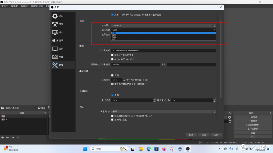Choose I444 in the color format list

(164, 37)
